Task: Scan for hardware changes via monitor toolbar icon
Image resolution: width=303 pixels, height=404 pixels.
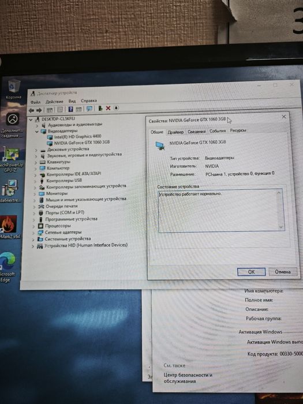Action: (x=89, y=109)
